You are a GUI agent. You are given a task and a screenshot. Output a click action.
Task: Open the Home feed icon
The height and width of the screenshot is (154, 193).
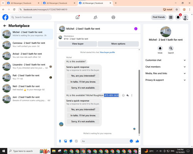pyautogui.click(x=78, y=17)
